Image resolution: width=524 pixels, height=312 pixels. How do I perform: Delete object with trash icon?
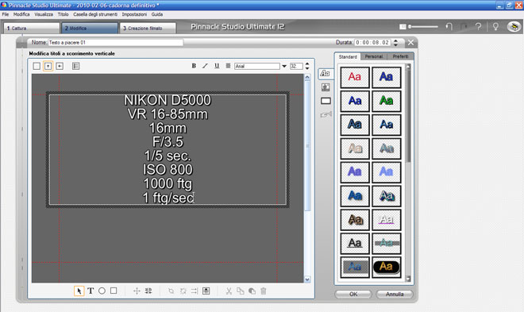tap(264, 291)
